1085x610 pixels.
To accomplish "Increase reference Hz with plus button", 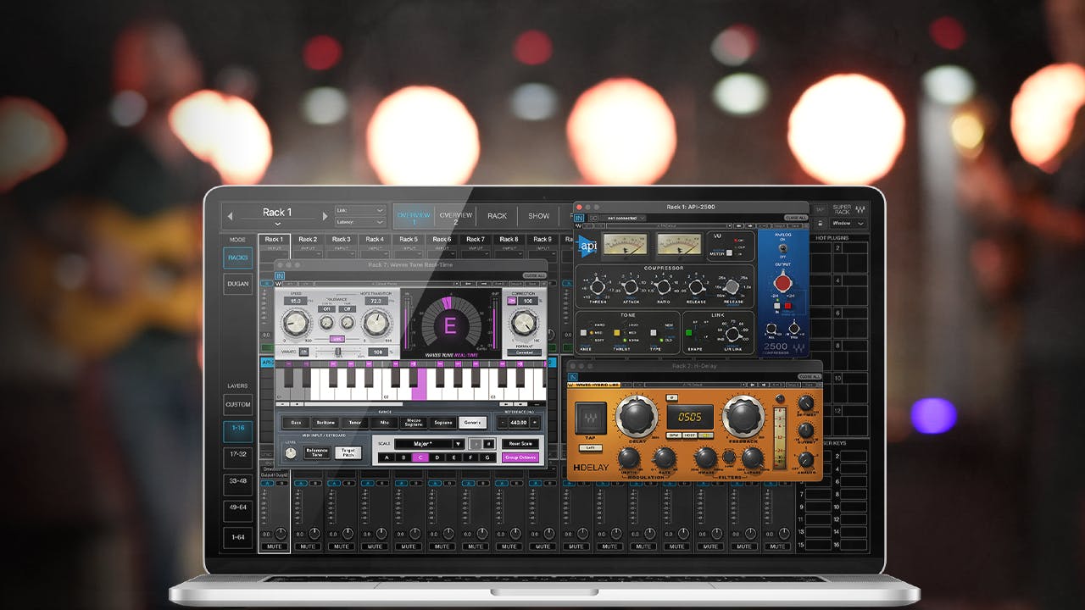I will click(535, 422).
